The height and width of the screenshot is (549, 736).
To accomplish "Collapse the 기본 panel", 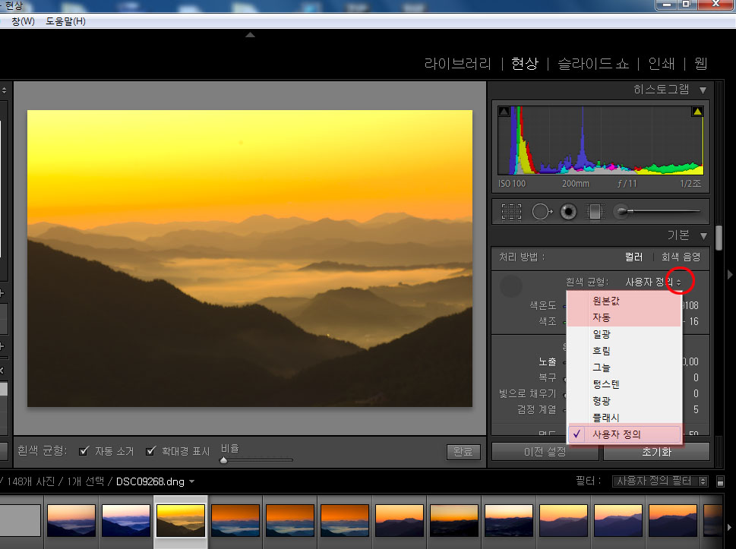I will [703, 235].
